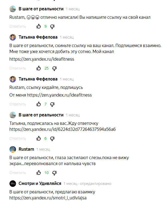Open Rustam's avatar profile picture
The width and height of the screenshot is (168, 204).
tap(13, 149)
